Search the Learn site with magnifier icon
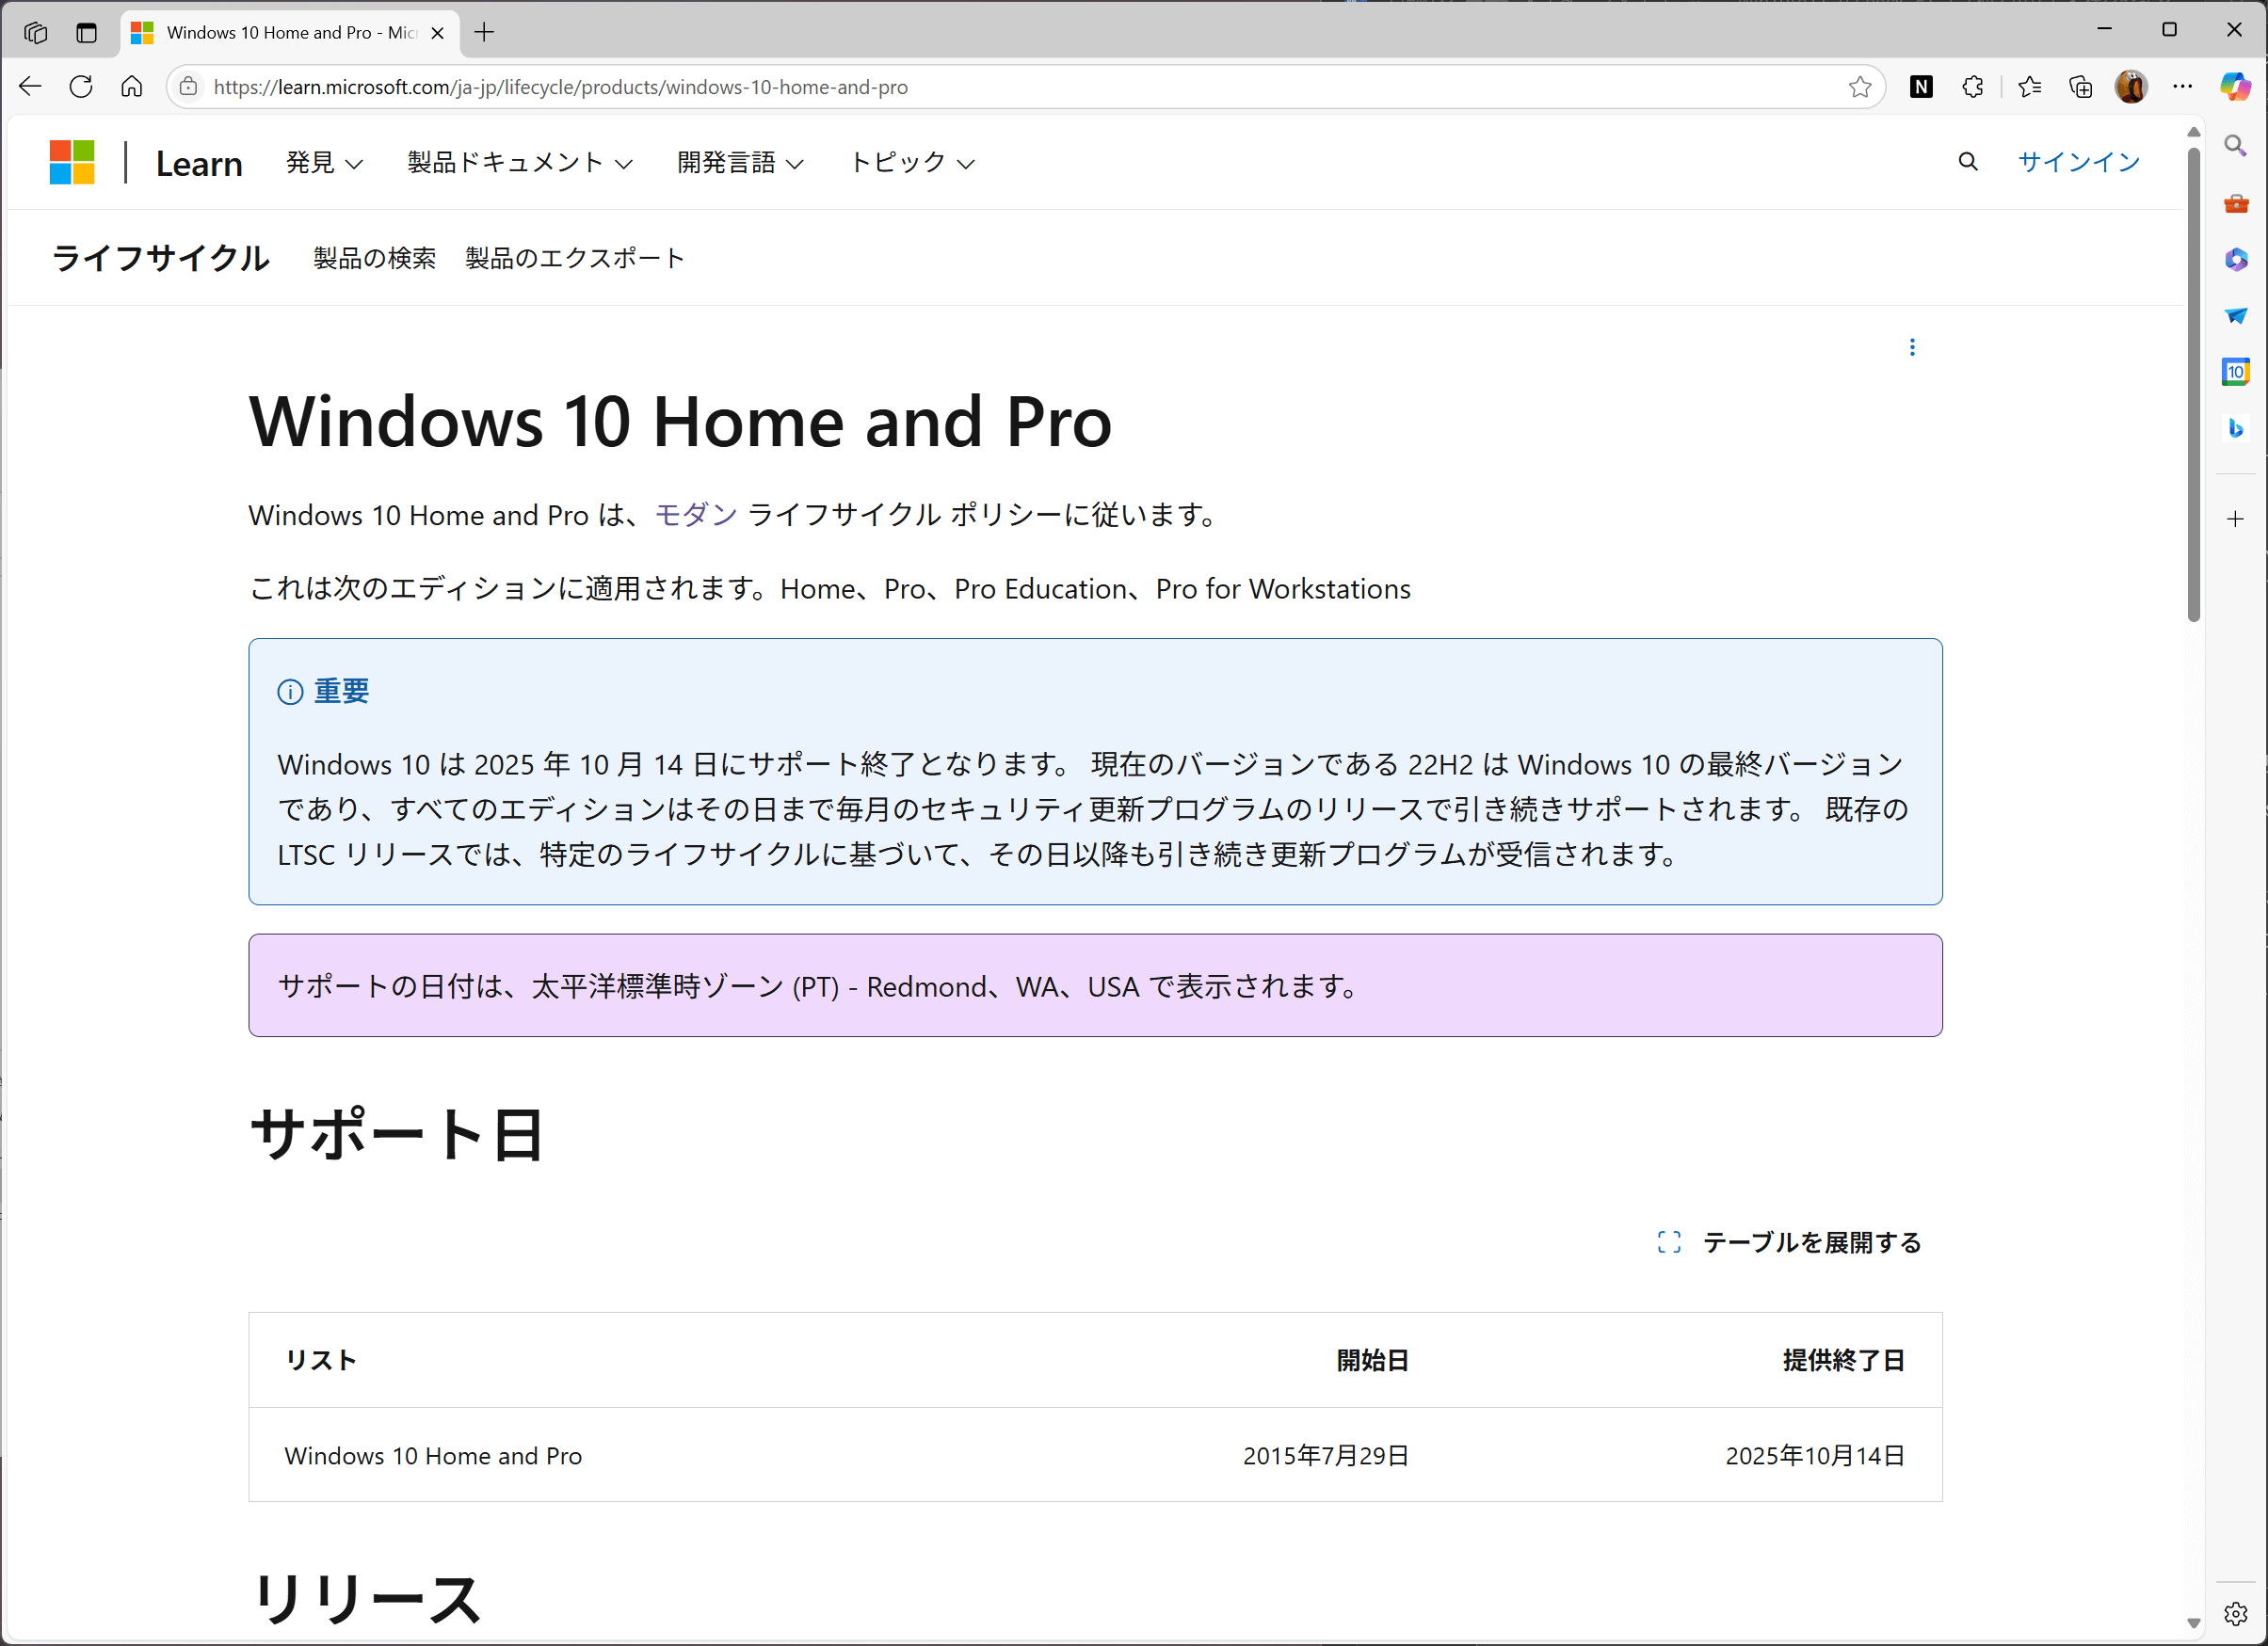The width and height of the screenshot is (2268, 1646). pyautogui.click(x=1967, y=162)
